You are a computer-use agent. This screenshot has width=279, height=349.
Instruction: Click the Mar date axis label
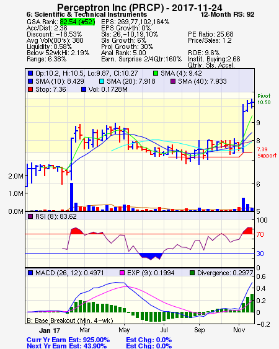(85, 330)
